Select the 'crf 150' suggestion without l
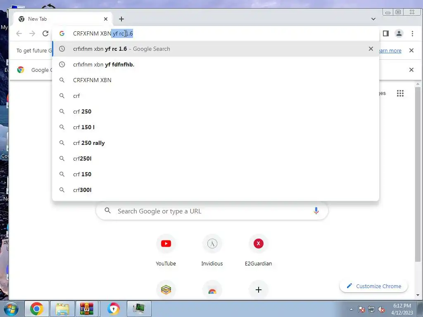This screenshot has width=423, height=317. (x=216, y=174)
